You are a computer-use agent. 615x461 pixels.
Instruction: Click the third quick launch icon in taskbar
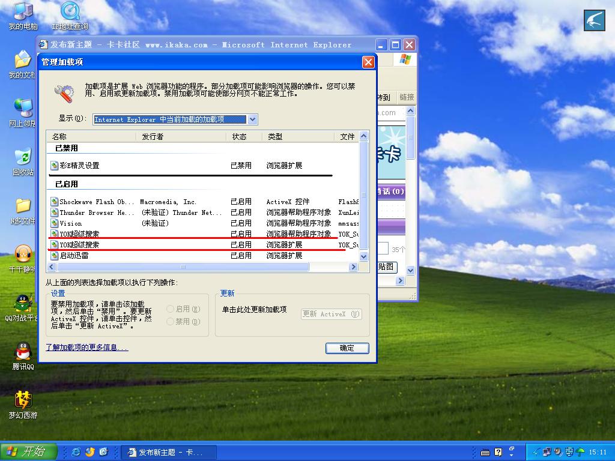(x=103, y=452)
